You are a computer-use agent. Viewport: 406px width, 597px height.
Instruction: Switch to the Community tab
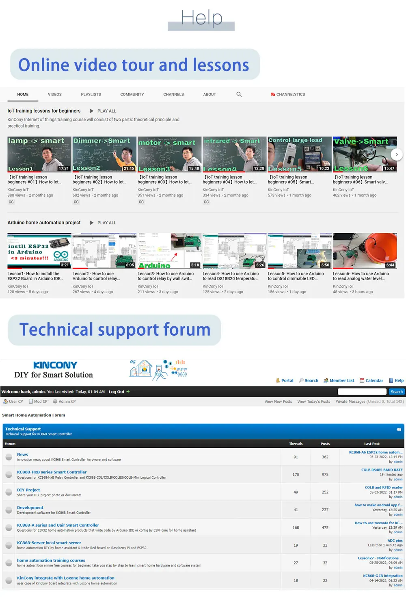132,94
